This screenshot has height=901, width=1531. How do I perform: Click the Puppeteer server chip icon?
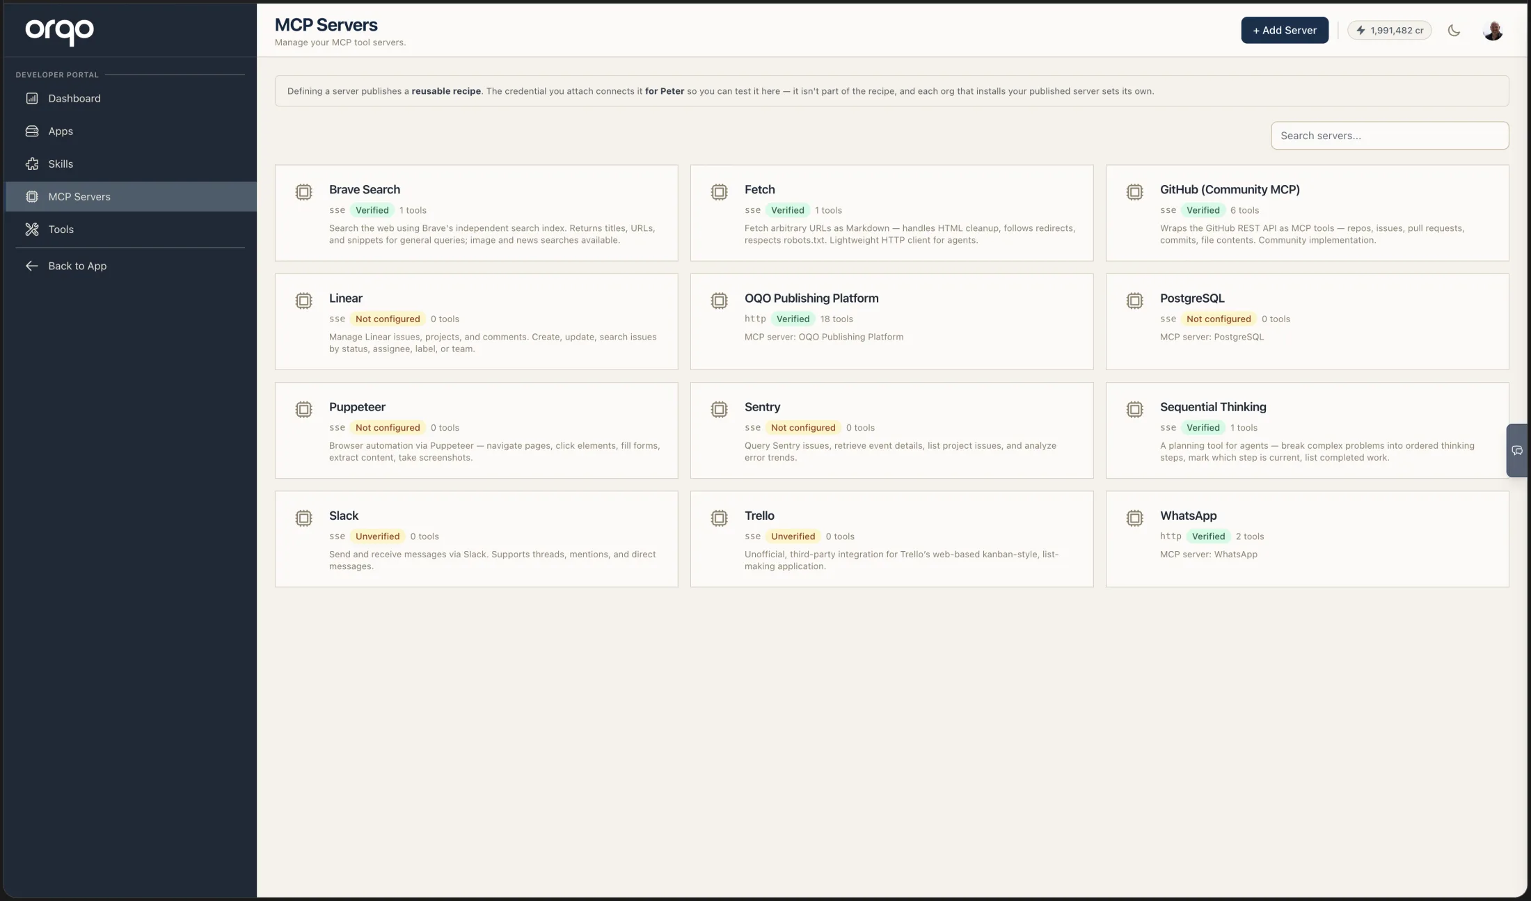click(303, 409)
